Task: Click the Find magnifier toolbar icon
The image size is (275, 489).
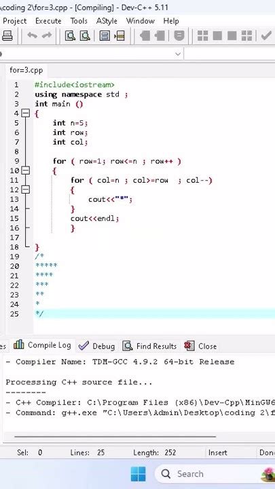Action: 70,35
